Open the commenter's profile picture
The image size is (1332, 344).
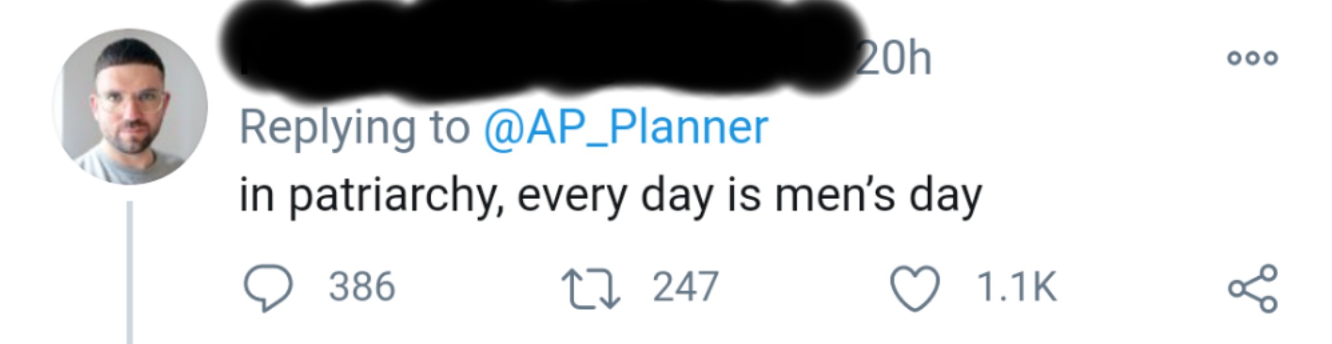coord(130,107)
